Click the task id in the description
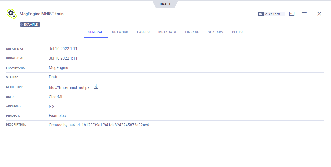 click(x=115, y=125)
